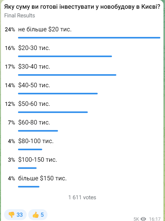
Task: Select the 33 thumbs down reaction count
Action: point(20,215)
